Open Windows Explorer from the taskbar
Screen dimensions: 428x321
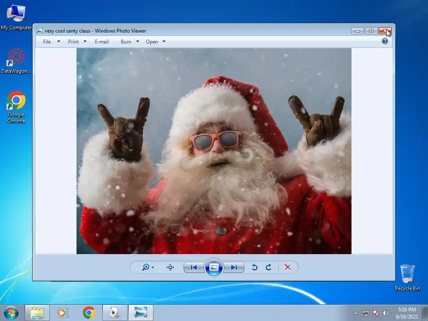(x=37, y=313)
